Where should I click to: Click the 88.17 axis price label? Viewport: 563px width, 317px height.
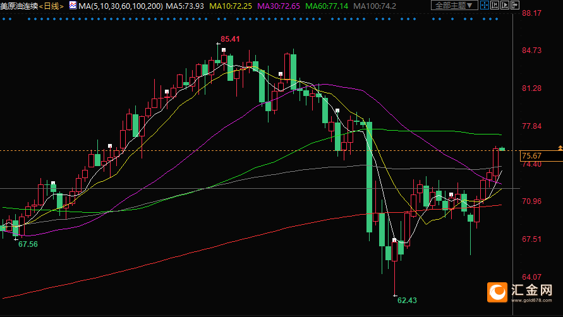[532, 13]
